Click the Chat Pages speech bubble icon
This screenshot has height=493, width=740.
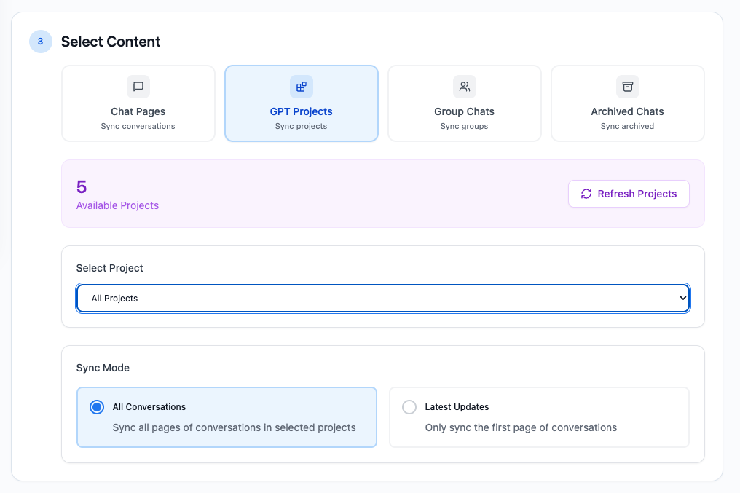coord(138,87)
